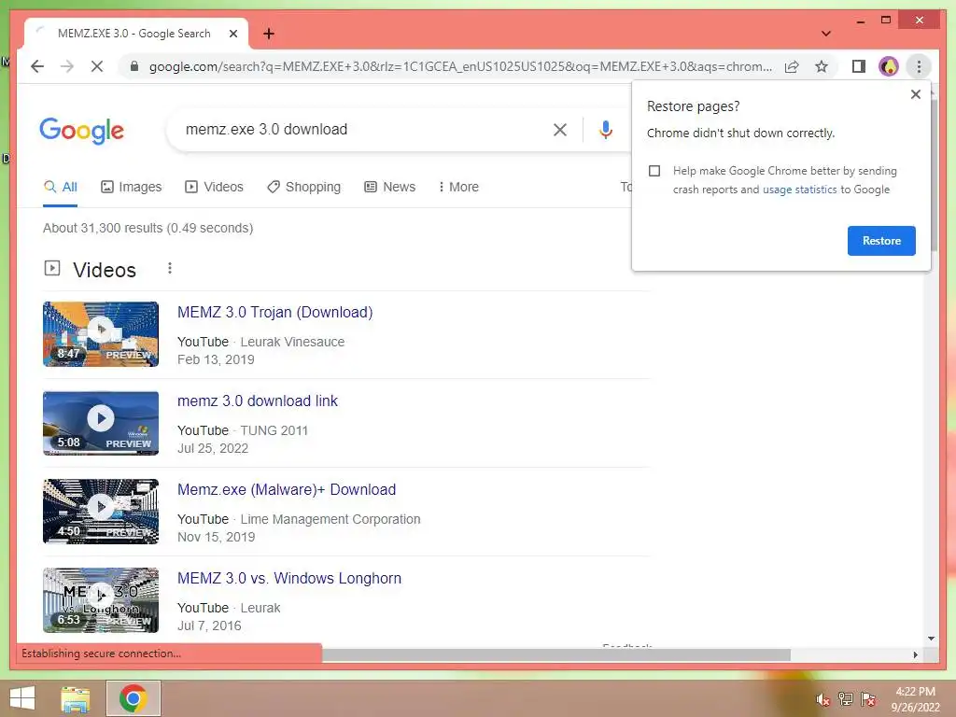The width and height of the screenshot is (956, 717).
Task: Click the horizontal scrollbar right arrow
Action: pyautogui.click(x=915, y=654)
